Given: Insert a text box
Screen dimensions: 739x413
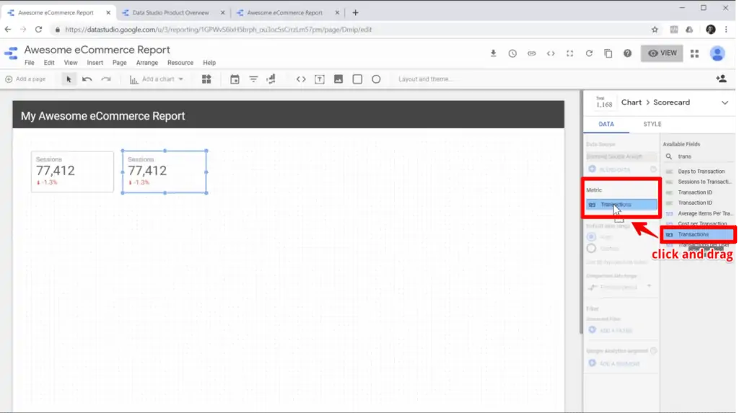Looking at the screenshot, I should [320, 79].
